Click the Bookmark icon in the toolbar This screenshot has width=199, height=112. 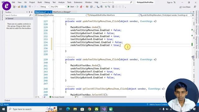(113, 7)
